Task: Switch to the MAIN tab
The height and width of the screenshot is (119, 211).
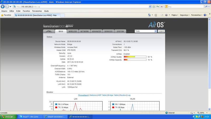Action: [x=61, y=31]
